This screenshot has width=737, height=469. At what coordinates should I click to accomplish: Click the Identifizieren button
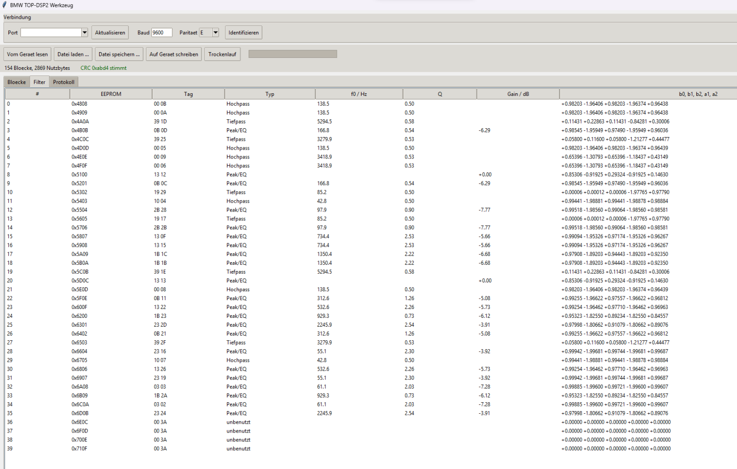tap(244, 32)
